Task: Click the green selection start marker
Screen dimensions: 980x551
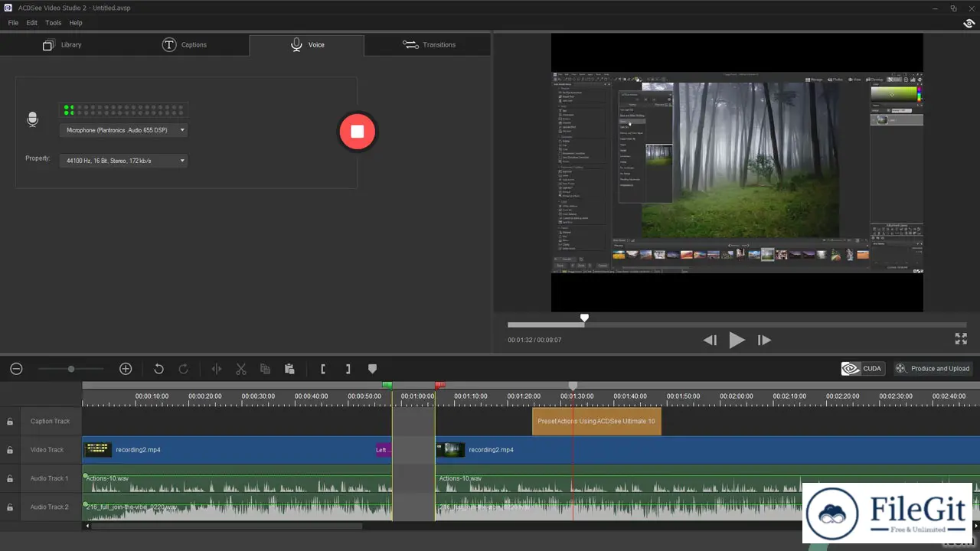Action: pyautogui.click(x=387, y=385)
